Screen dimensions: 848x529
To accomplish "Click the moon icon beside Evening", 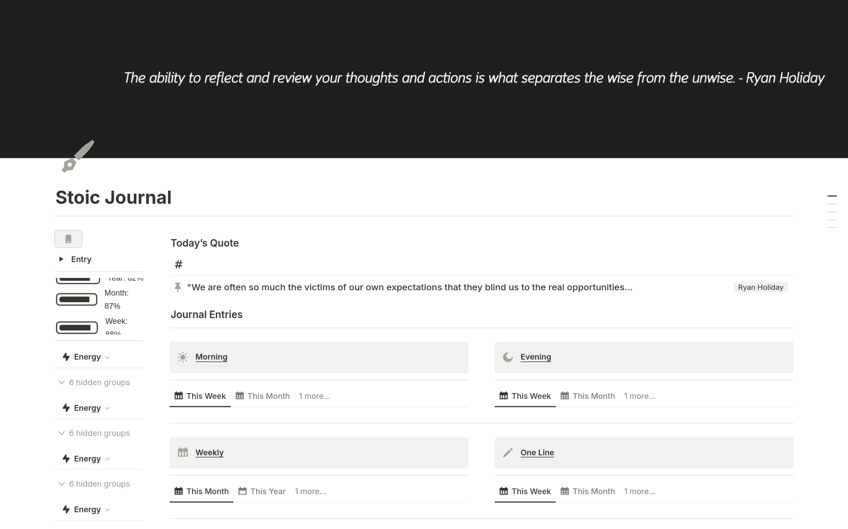I will point(507,357).
